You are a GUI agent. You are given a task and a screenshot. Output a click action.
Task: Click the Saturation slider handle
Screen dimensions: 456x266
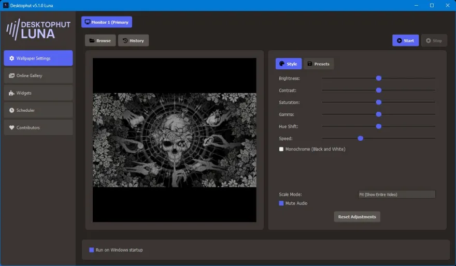coord(379,102)
